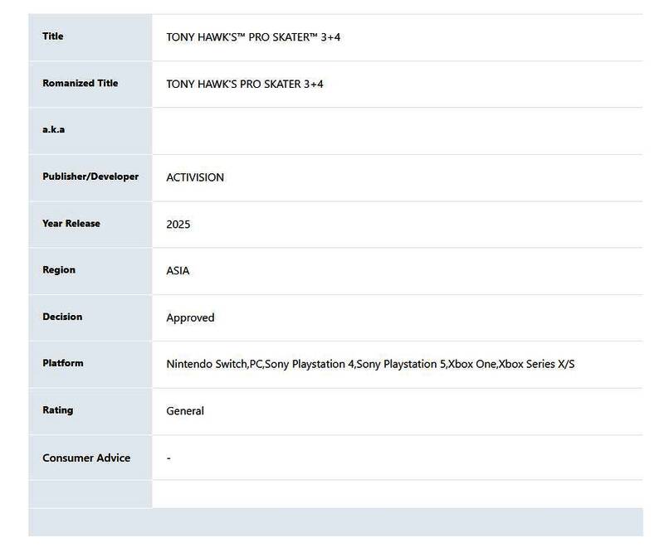Select the Approved decision value
The width and height of the screenshot is (664, 557).
(190, 317)
